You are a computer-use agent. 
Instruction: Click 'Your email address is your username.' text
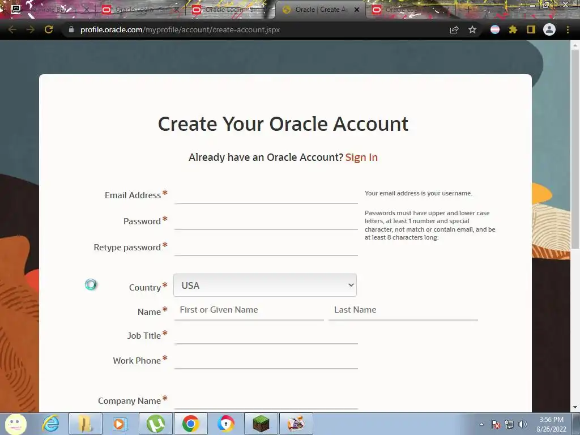coord(419,193)
